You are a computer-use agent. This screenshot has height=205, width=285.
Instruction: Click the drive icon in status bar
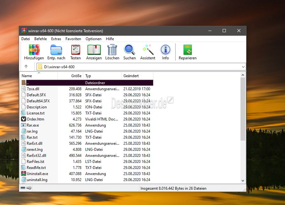coord(23,188)
